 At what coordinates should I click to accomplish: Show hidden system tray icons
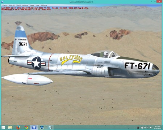[x=135, y=127]
